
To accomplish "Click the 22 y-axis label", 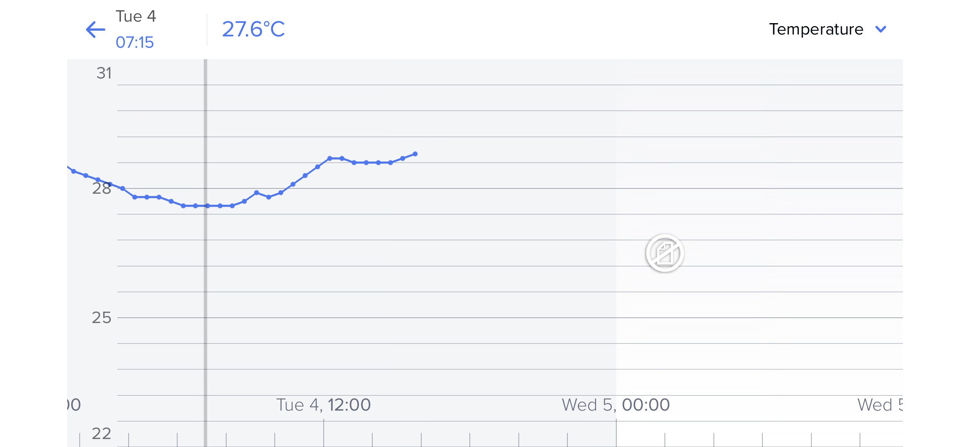I will click(101, 434).
